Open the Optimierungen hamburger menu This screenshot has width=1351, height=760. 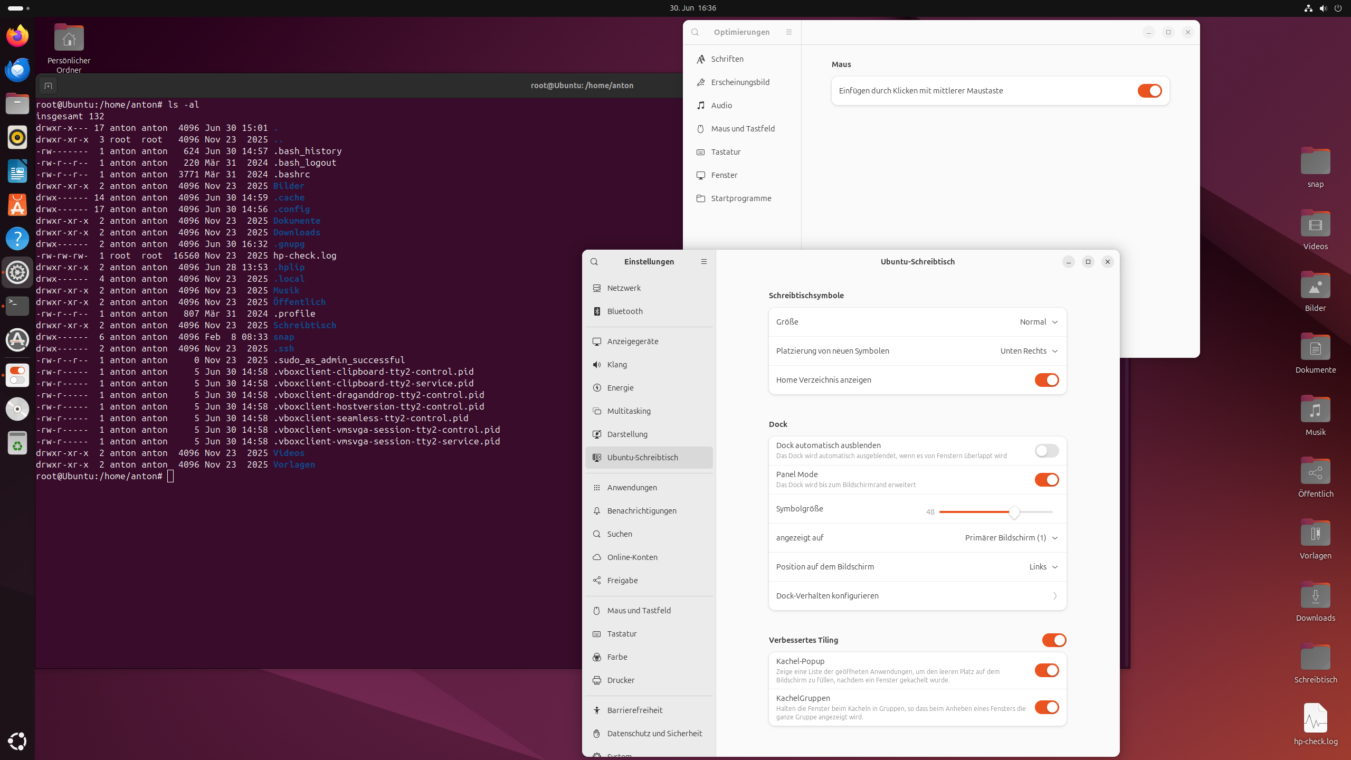[789, 32]
